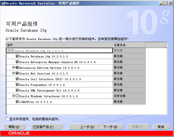The image size is (174, 137).
Task: Uncheck Oracle Enterprise Manager Console DB checkbox
Action: tap(17, 62)
